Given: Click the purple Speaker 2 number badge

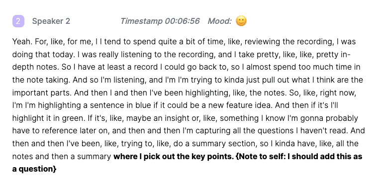Looking at the screenshot, I should coord(18,21).
